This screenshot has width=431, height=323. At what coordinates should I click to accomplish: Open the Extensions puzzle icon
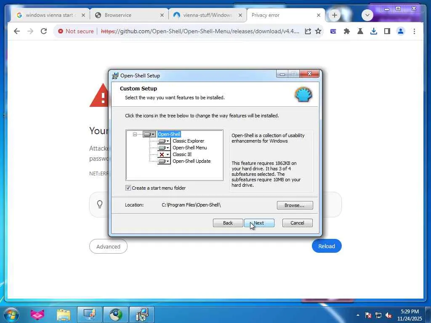347,31
